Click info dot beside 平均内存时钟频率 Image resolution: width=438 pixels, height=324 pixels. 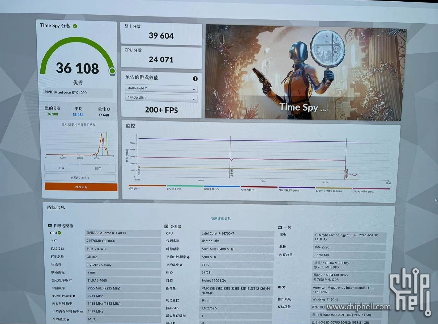(x=81, y=312)
